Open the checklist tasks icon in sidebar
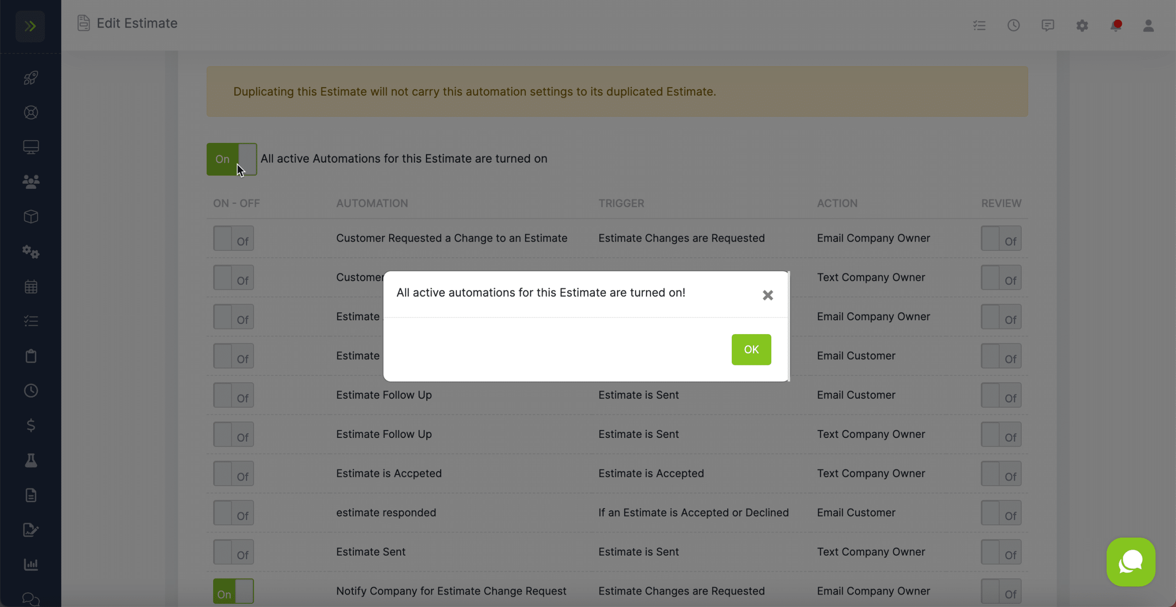The width and height of the screenshot is (1176, 607). coord(31,321)
